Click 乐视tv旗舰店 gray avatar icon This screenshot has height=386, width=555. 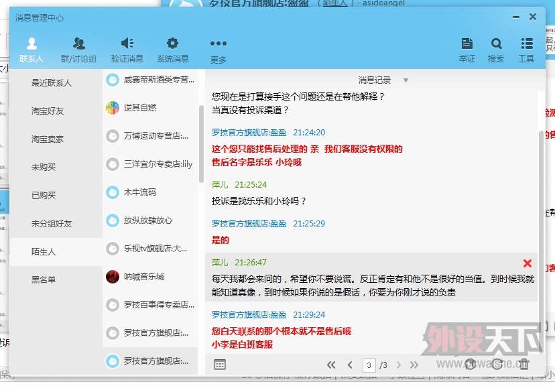click(113, 249)
